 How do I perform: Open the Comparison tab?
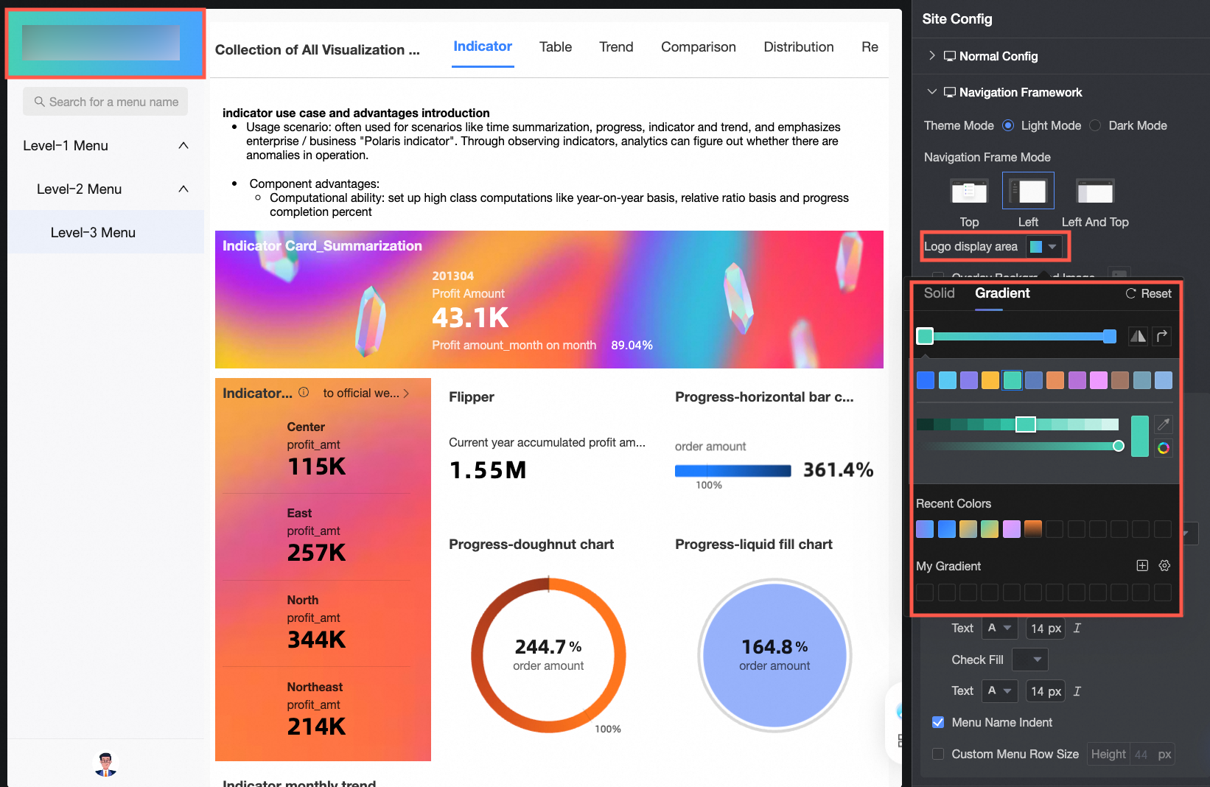click(x=699, y=47)
